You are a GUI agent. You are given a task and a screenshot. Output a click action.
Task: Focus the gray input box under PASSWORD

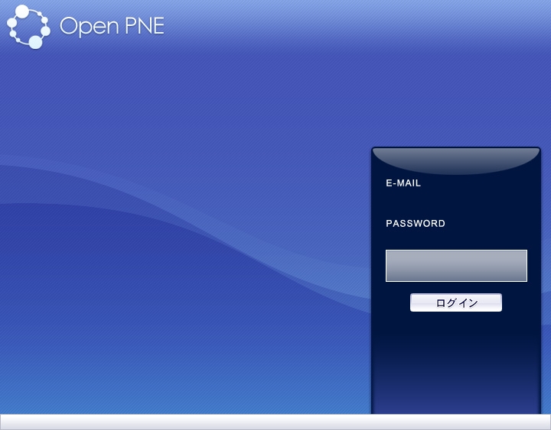(x=456, y=266)
